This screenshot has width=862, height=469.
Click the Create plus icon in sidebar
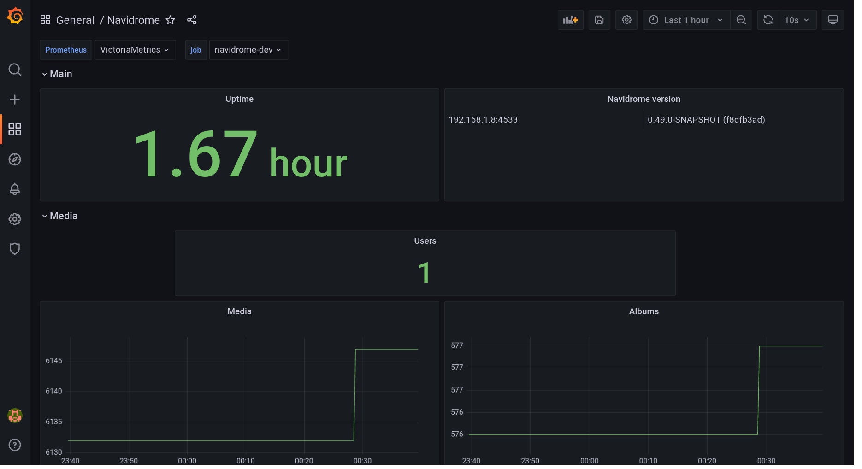click(x=15, y=100)
